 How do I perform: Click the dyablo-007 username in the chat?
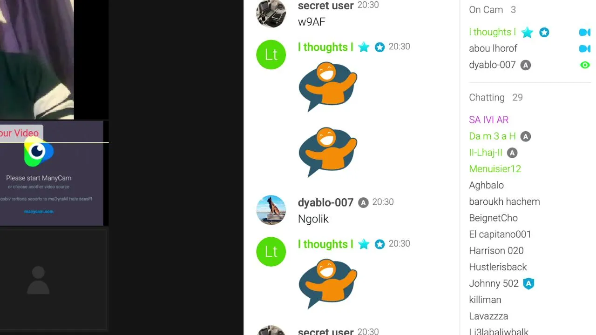[x=325, y=202]
